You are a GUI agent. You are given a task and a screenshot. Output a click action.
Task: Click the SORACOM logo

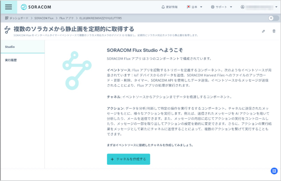pyautogui.click(x=36, y=7)
